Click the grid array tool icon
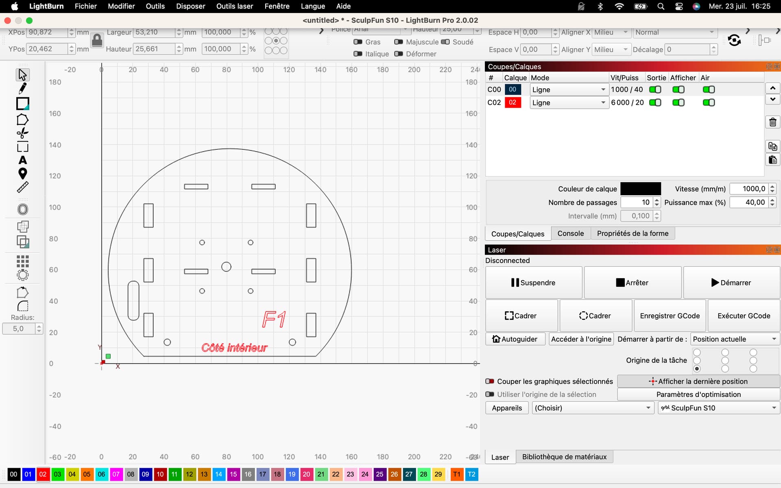Screen dimensions: 781x488 [x=23, y=261]
